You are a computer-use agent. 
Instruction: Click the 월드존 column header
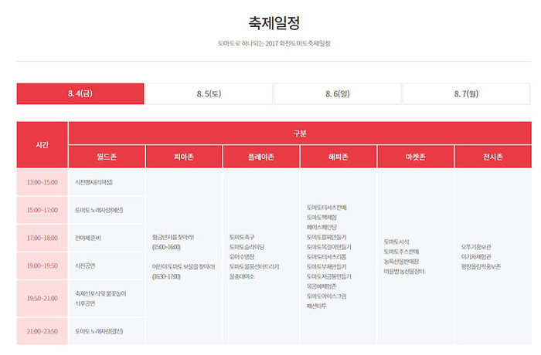107,157
